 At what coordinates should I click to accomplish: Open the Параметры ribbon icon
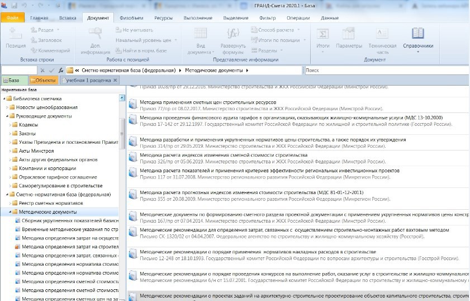click(349, 34)
